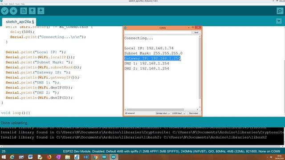Image resolution: width=285 pixels, height=160 pixels.
Task: Open Google Chrome from taskbar
Action: [x=95, y=157]
